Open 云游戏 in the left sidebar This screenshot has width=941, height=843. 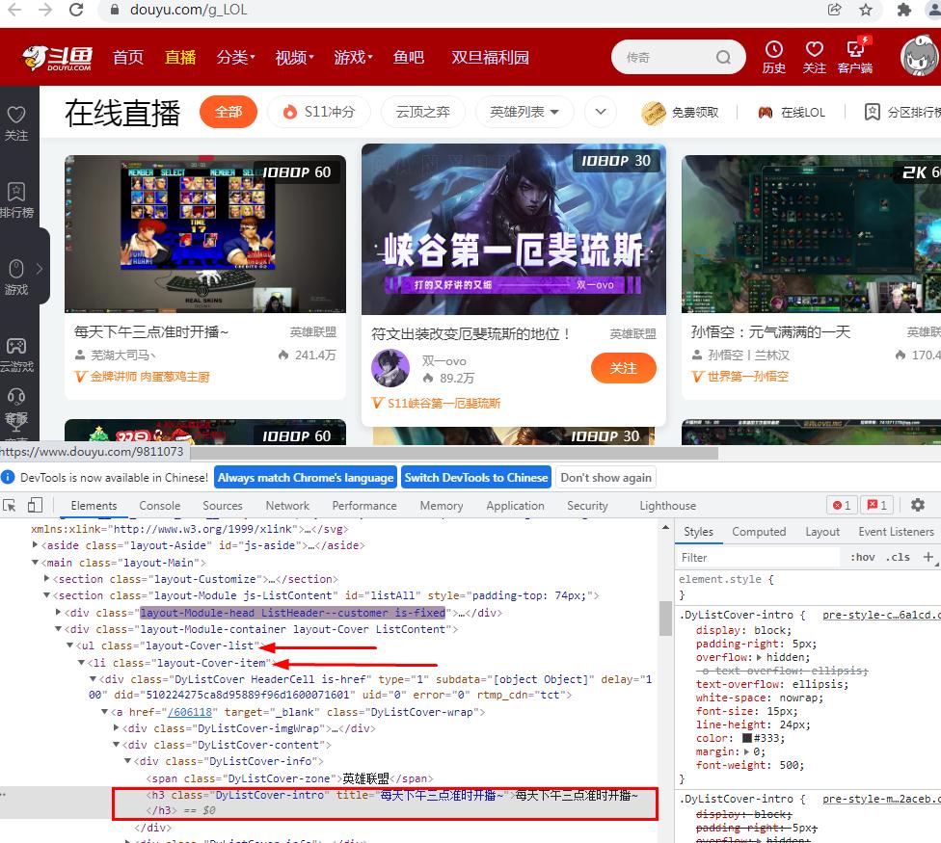[16, 355]
